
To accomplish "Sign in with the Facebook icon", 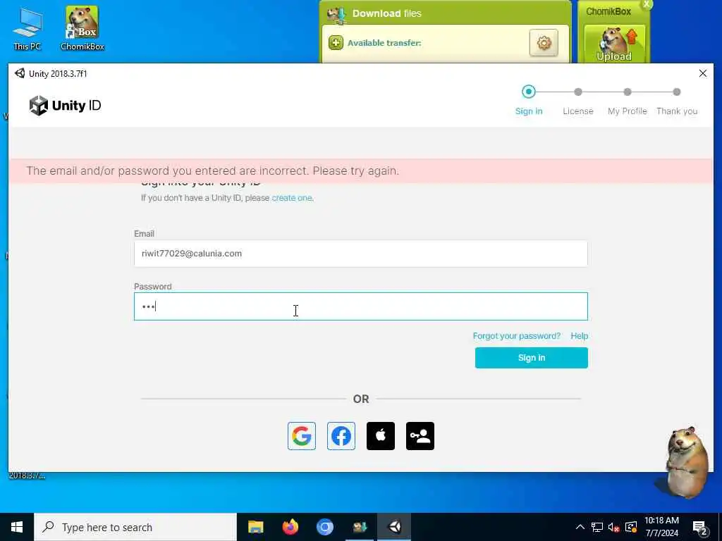I will pos(341,435).
